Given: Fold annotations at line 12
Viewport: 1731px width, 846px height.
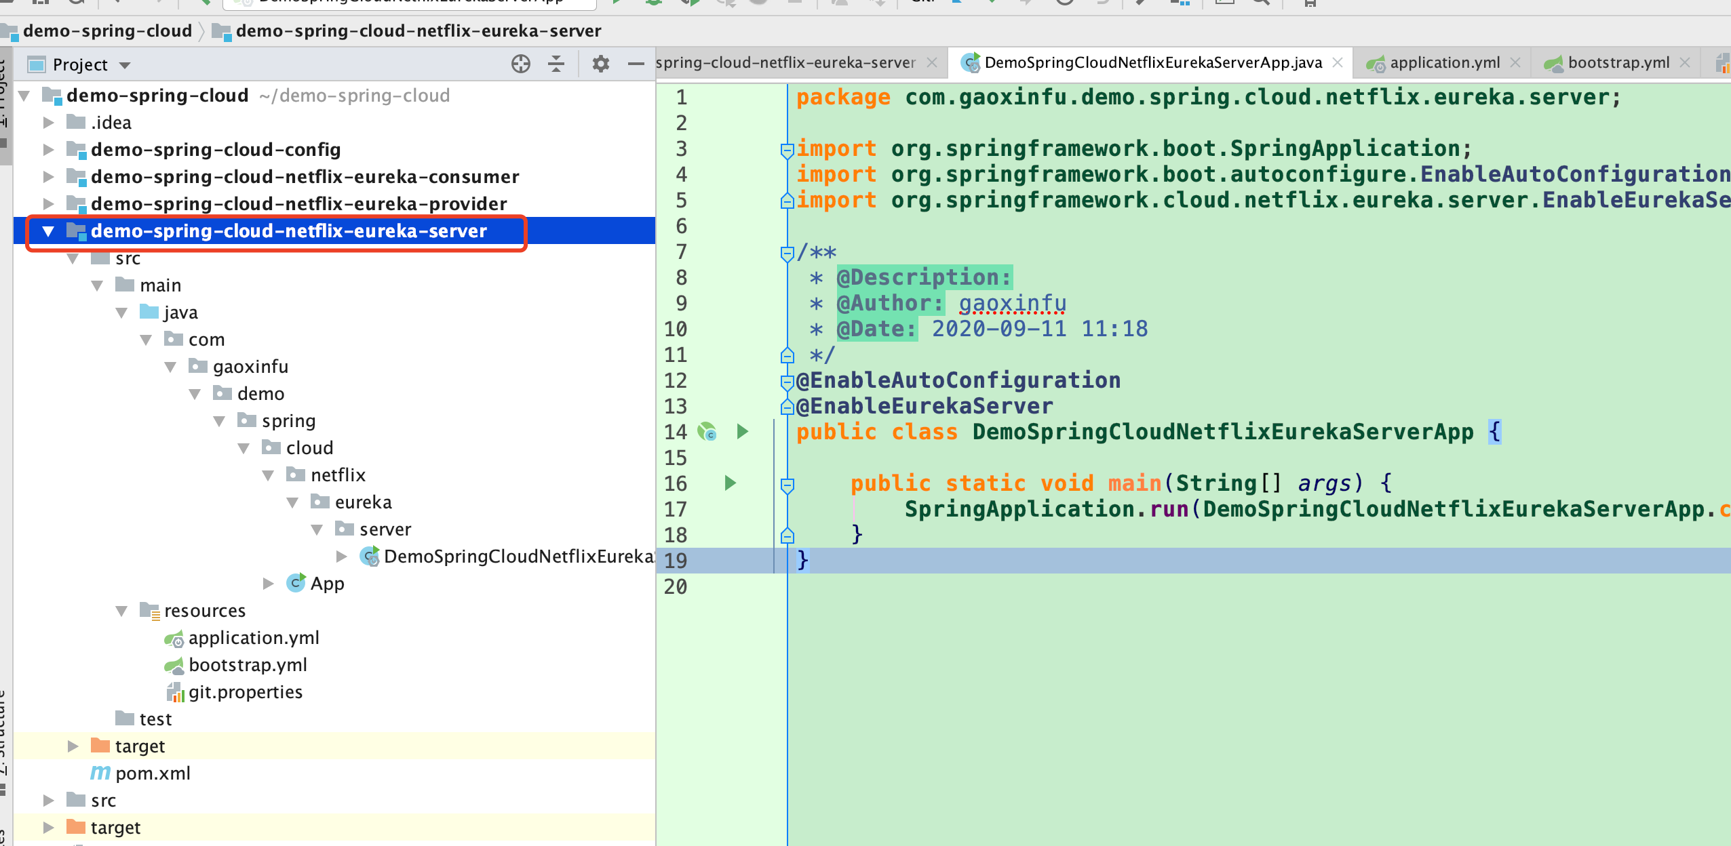Looking at the screenshot, I should [x=787, y=382].
